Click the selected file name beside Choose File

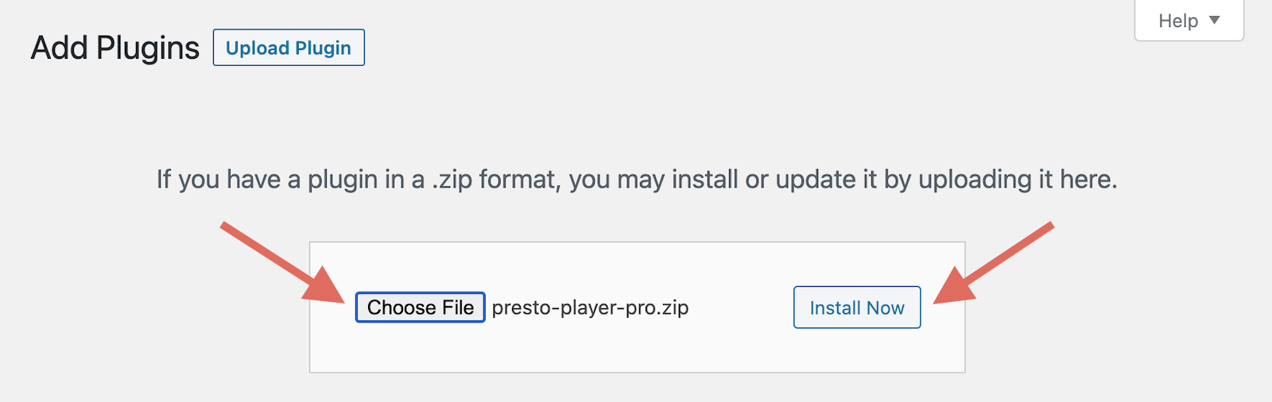590,307
